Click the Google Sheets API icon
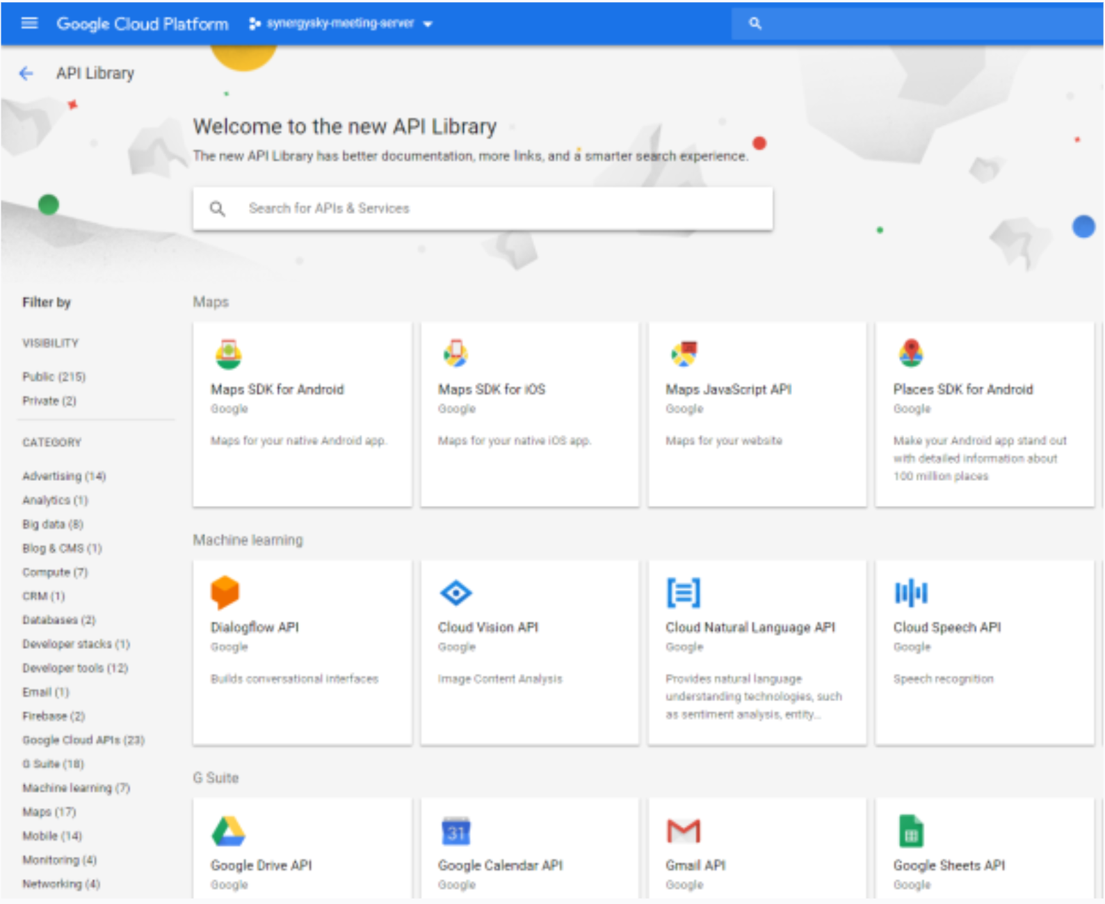The width and height of the screenshot is (1105, 904). coord(911,831)
